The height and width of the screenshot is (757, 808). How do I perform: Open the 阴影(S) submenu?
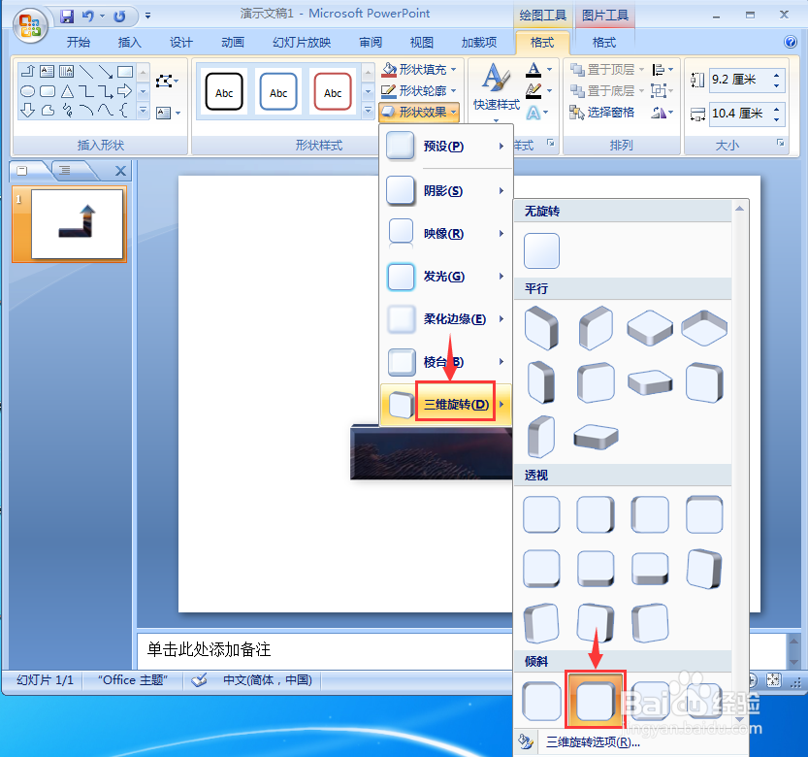[446, 191]
